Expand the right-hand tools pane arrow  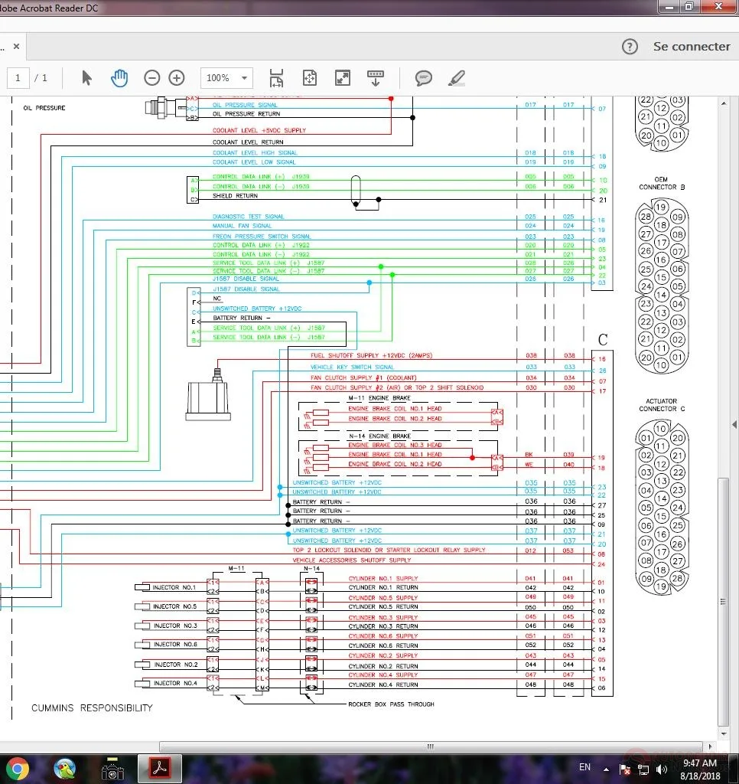734,424
